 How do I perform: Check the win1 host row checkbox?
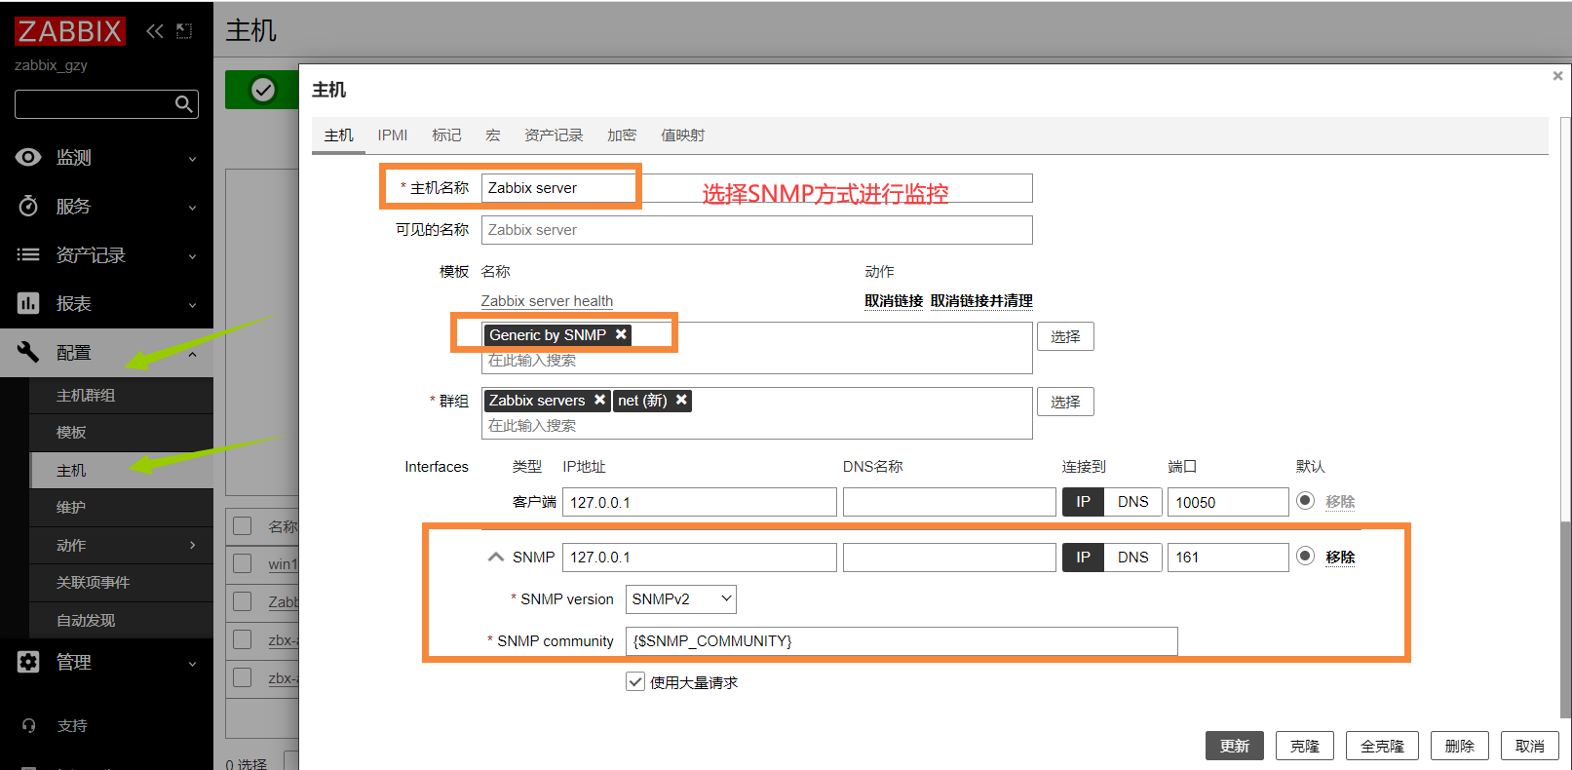pyautogui.click(x=243, y=563)
